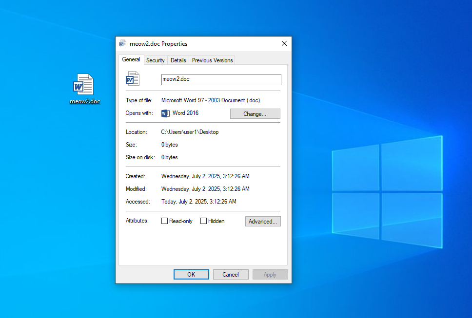Cancel the Properties dialog
472x318 pixels.
[231, 275]
